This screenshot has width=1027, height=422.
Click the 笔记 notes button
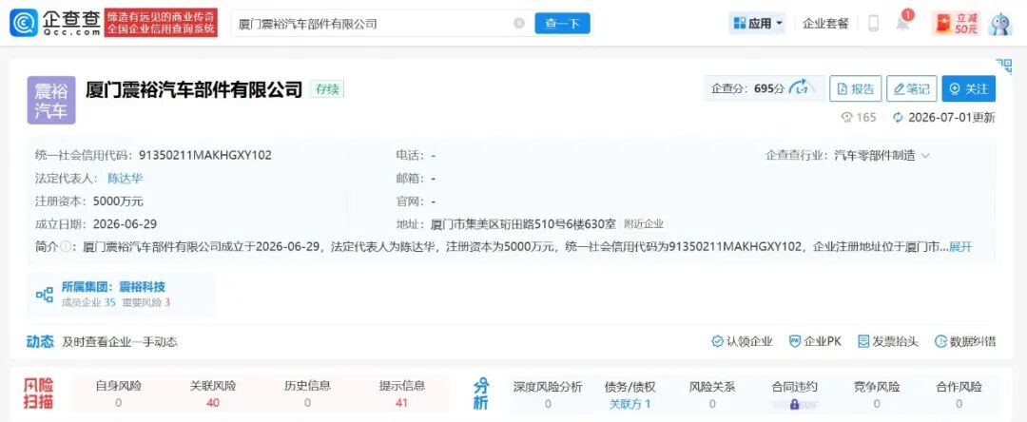pos(912,89)
